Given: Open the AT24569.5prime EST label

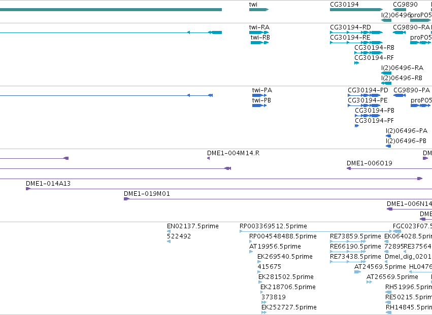Looking at the screenshot, I should coord(380,267).
